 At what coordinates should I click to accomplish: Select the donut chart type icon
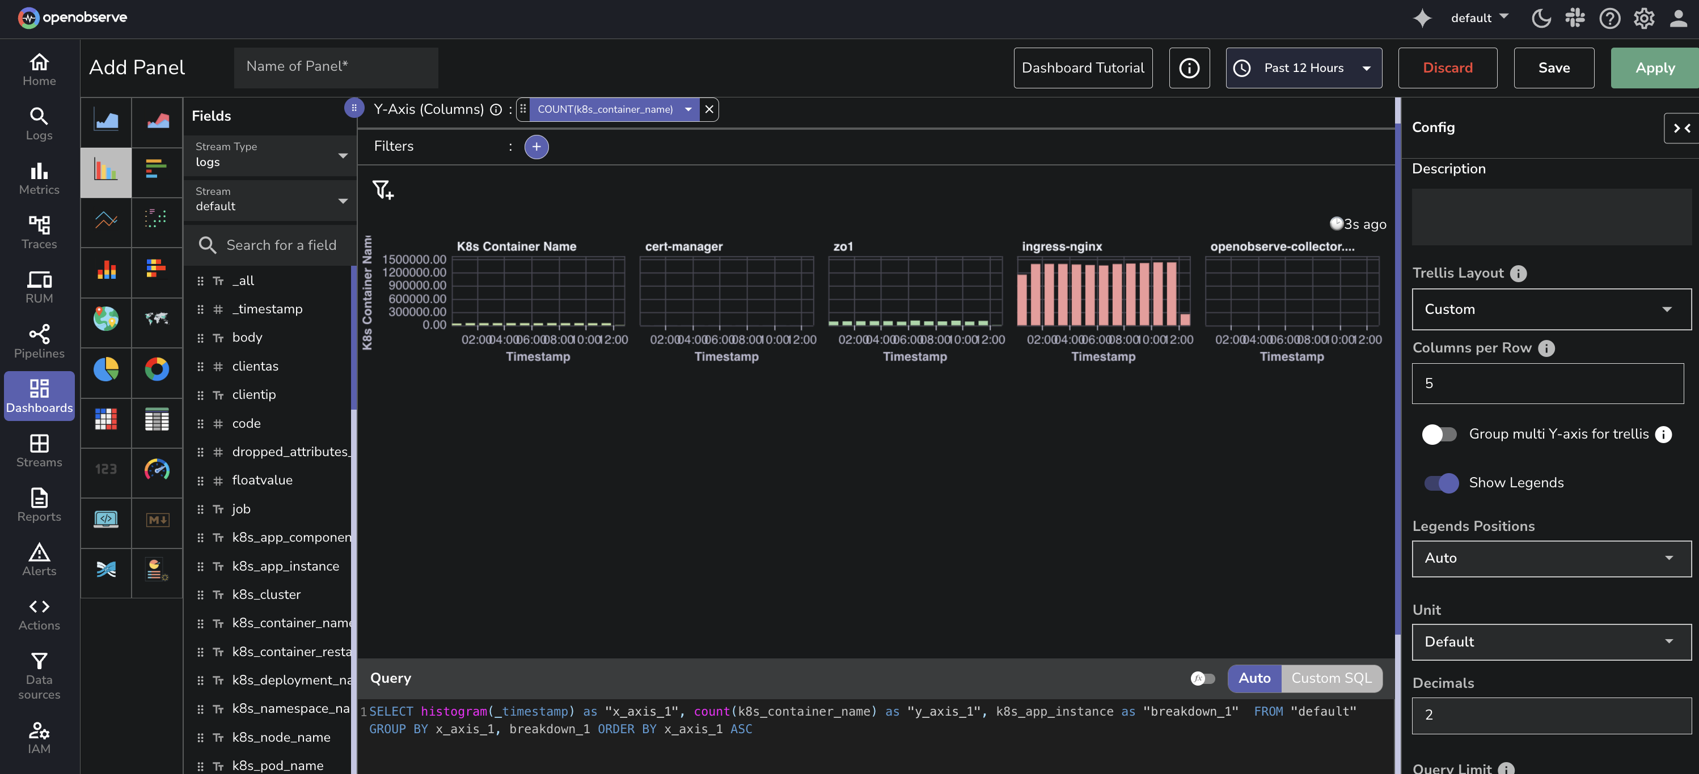click(x=157, y=369)
